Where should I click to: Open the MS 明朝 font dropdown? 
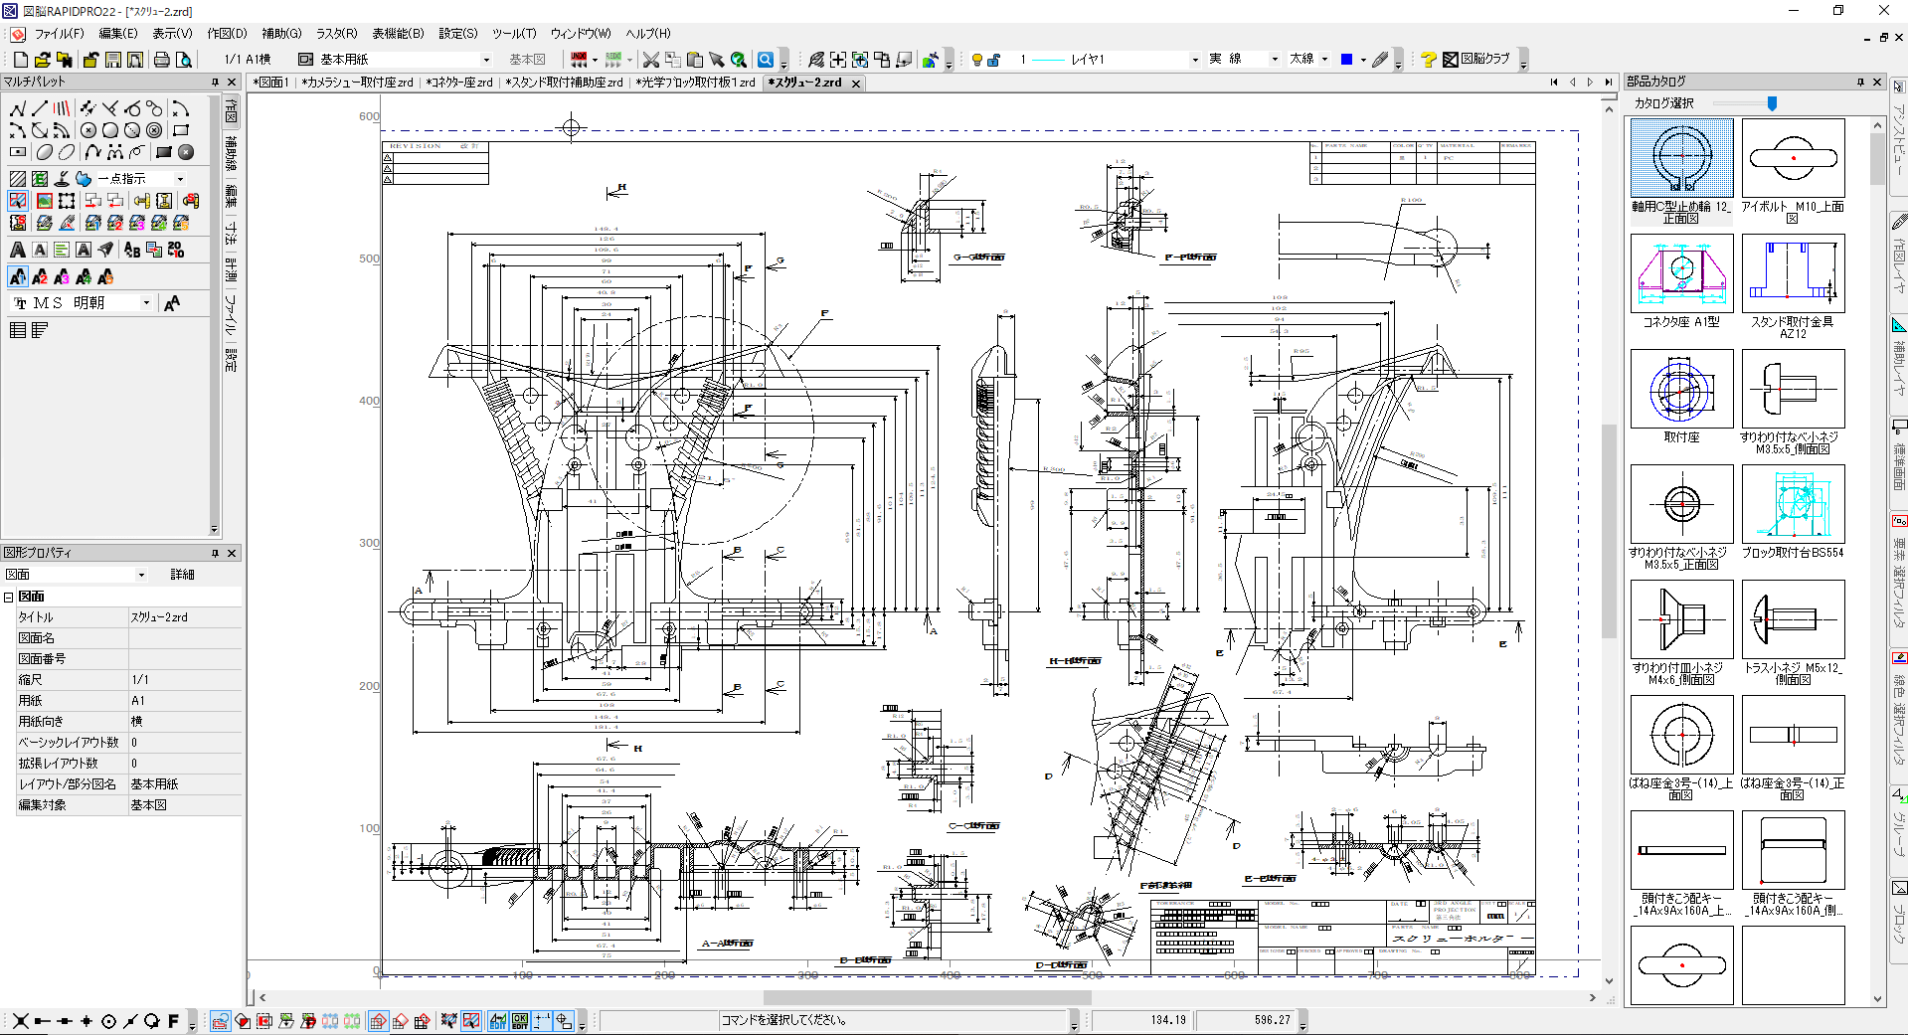pos(146,303)
